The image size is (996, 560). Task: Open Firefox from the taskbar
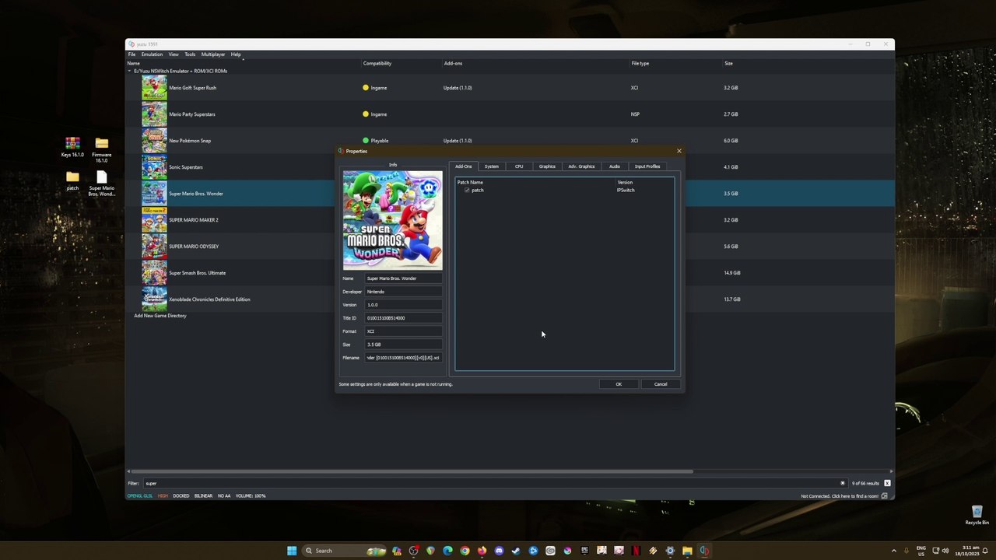(482, 551)
